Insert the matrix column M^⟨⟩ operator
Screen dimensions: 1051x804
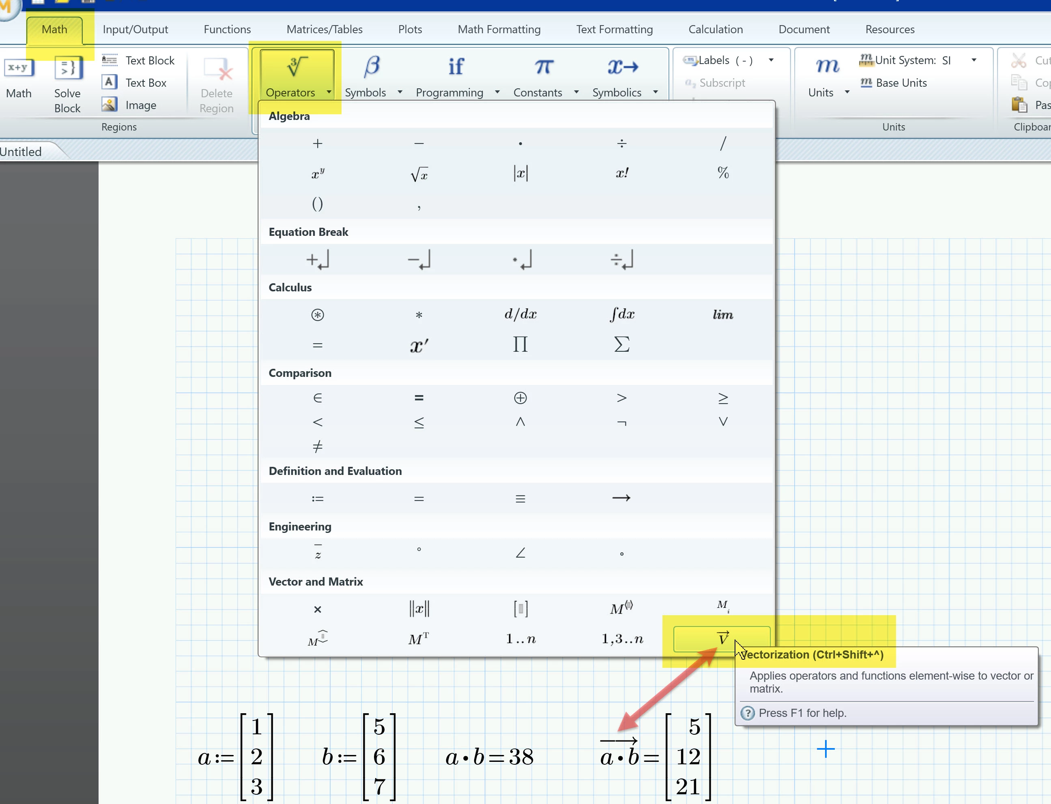[621, 608]
